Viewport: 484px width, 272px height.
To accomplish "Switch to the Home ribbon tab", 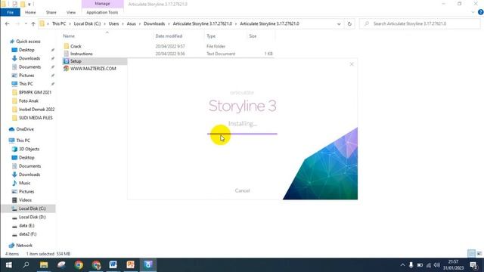I will (30, 12).
